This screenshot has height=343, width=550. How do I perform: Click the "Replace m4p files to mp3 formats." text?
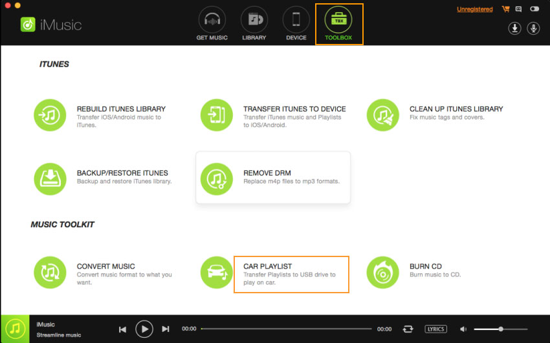pos(291,182)
